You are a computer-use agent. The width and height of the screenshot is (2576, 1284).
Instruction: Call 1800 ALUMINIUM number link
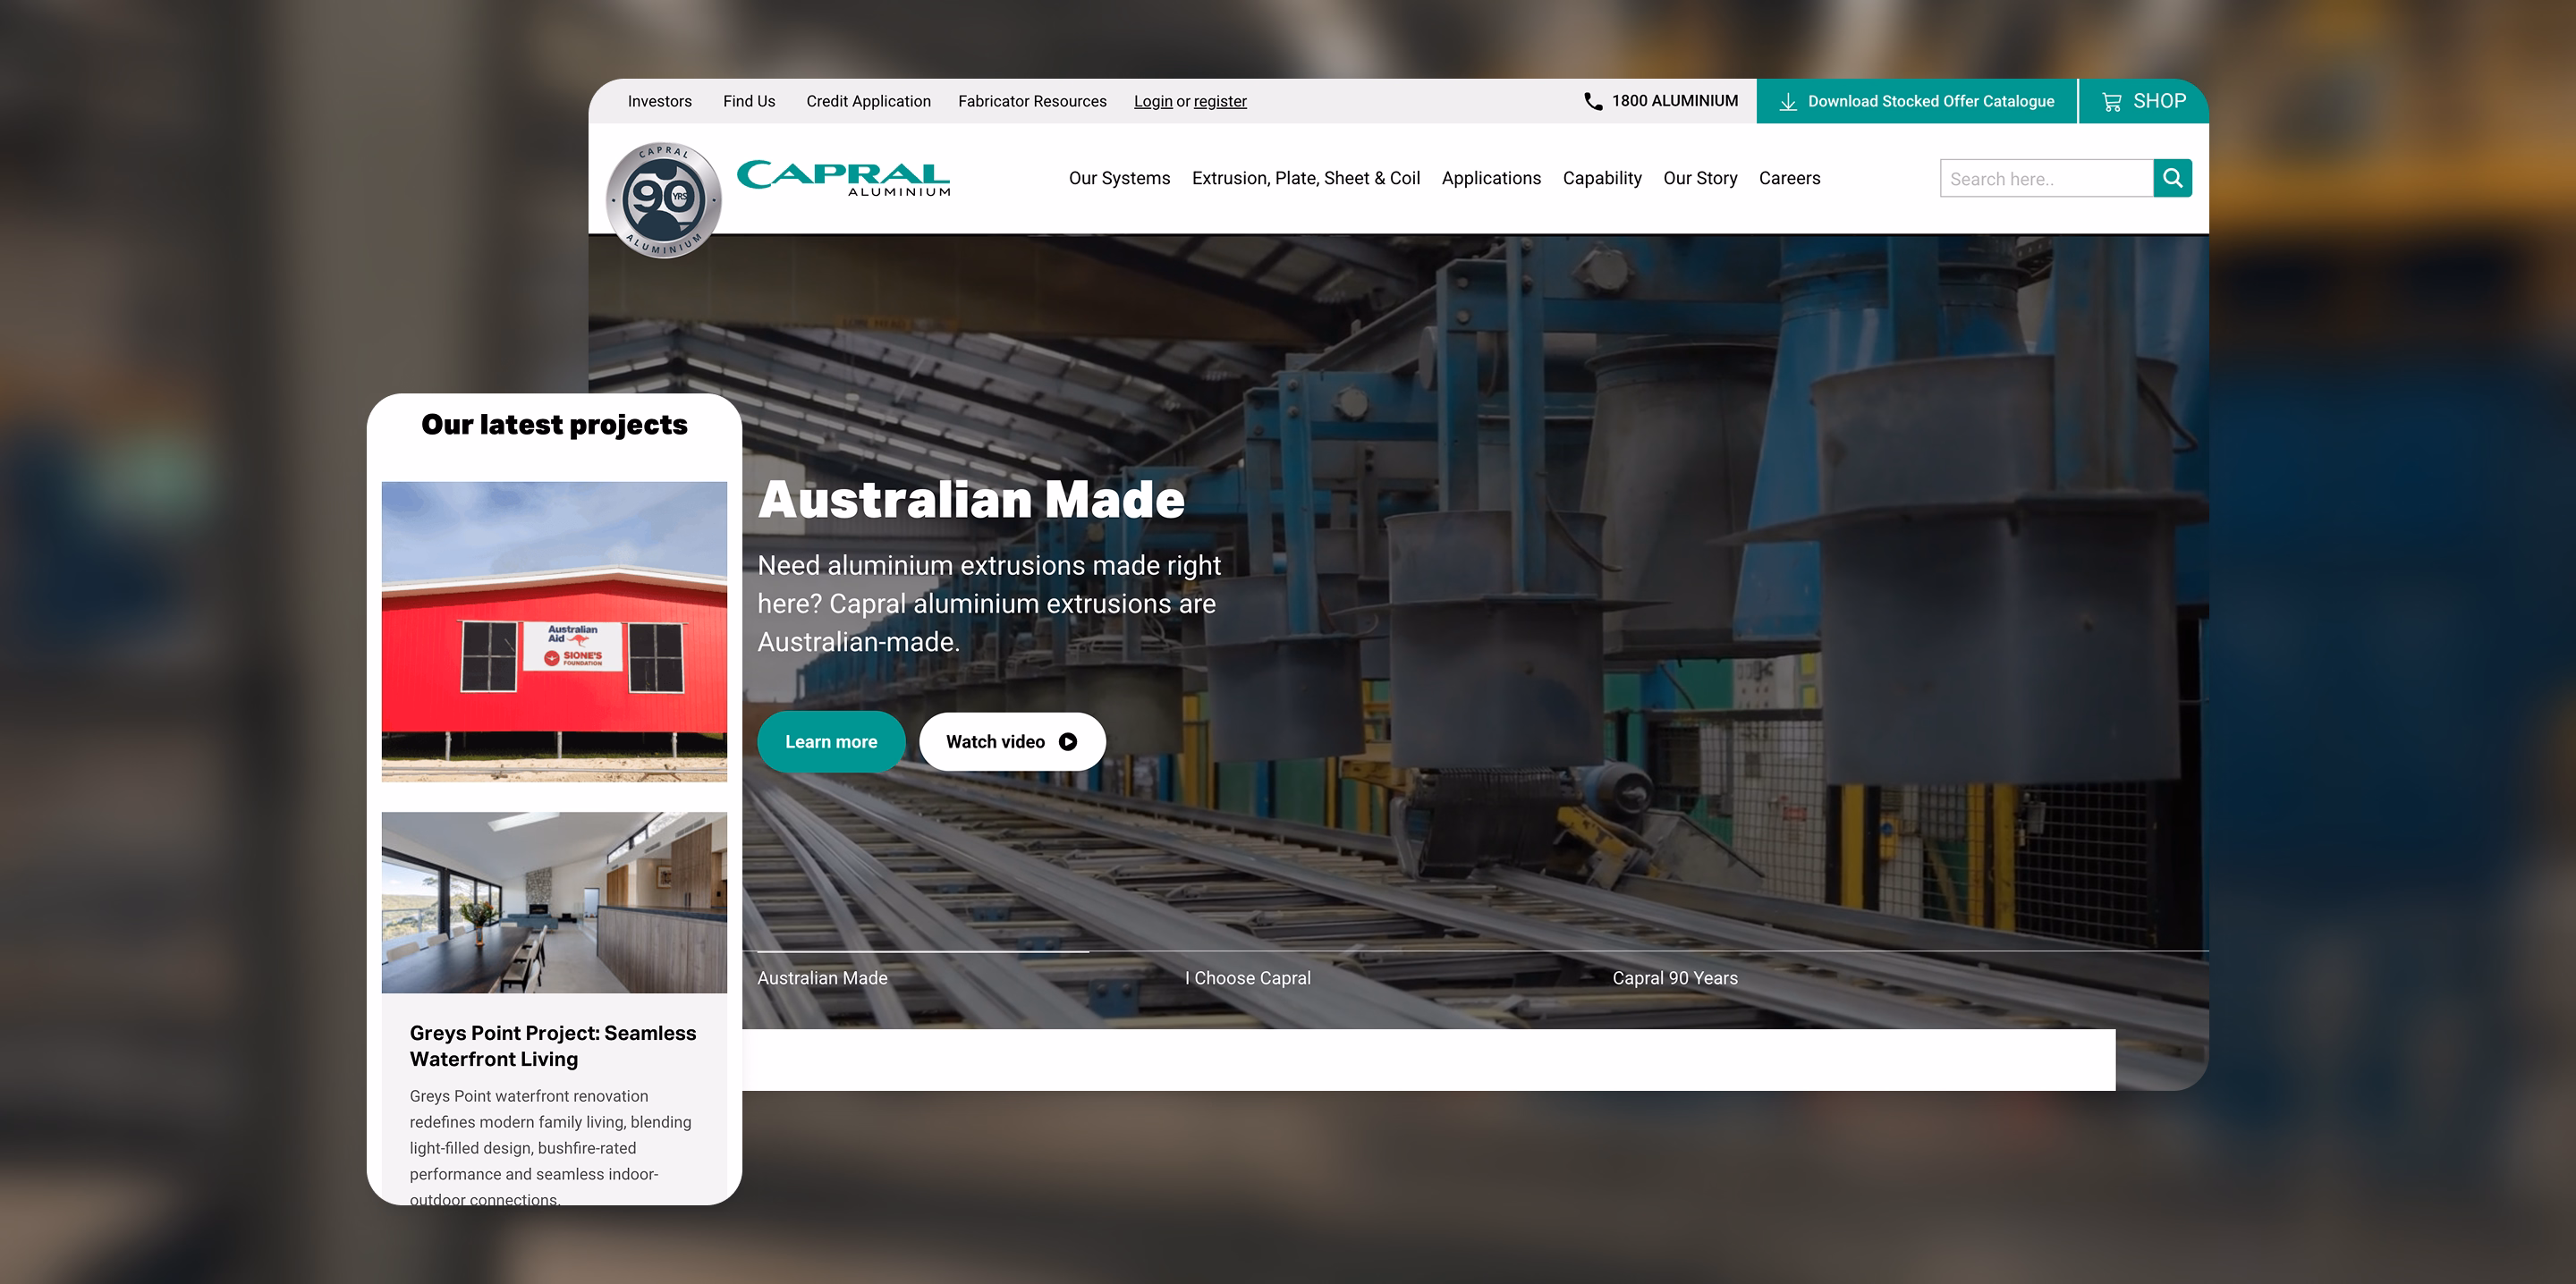[1674, 101]
